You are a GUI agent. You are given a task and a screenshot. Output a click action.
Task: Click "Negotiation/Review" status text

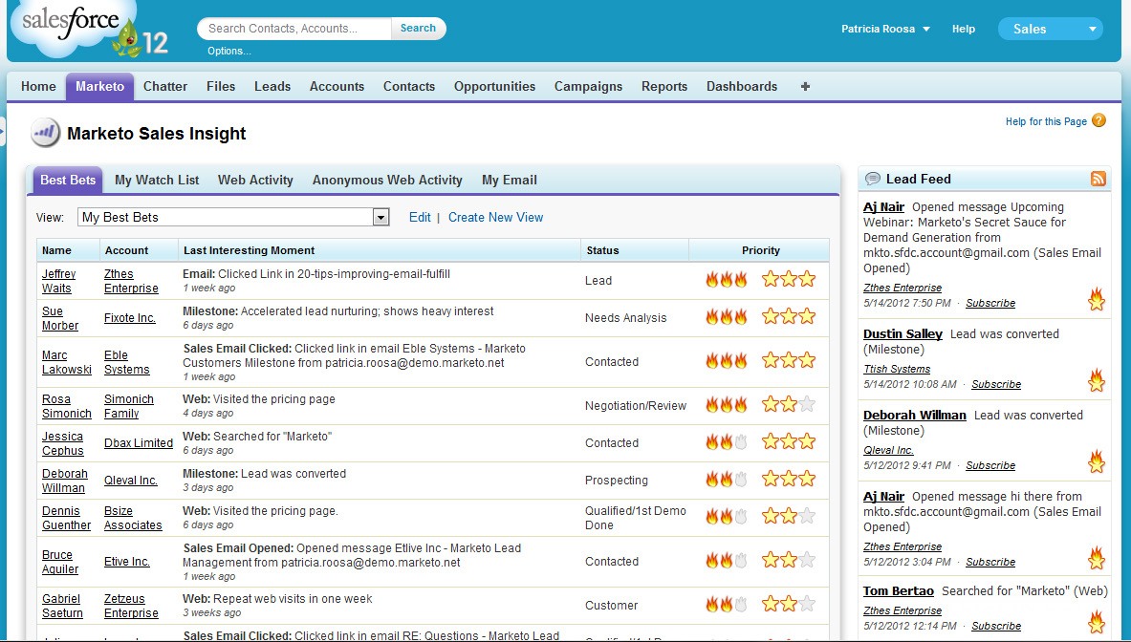point(636,406)
